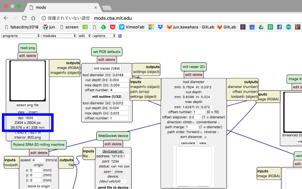The image size is (302, 189).
Task: Select forward path order radio
Action: (x=201, y=132)
